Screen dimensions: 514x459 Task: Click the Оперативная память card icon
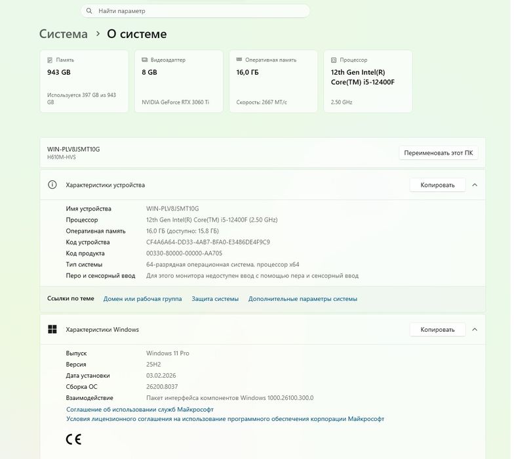239,60
